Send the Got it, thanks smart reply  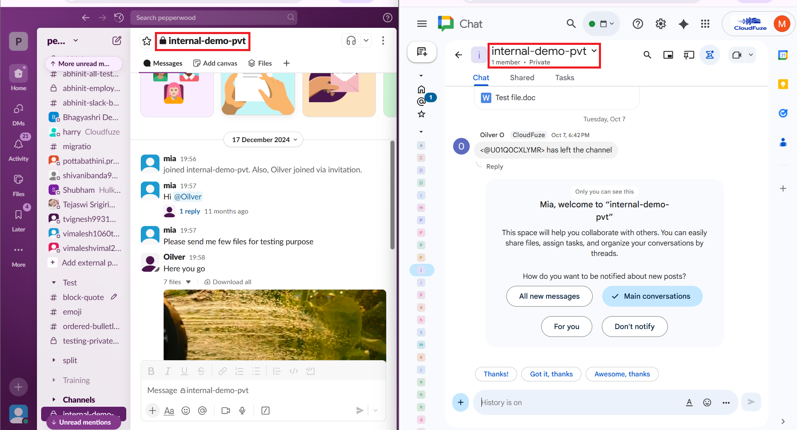tap(551, 374)
